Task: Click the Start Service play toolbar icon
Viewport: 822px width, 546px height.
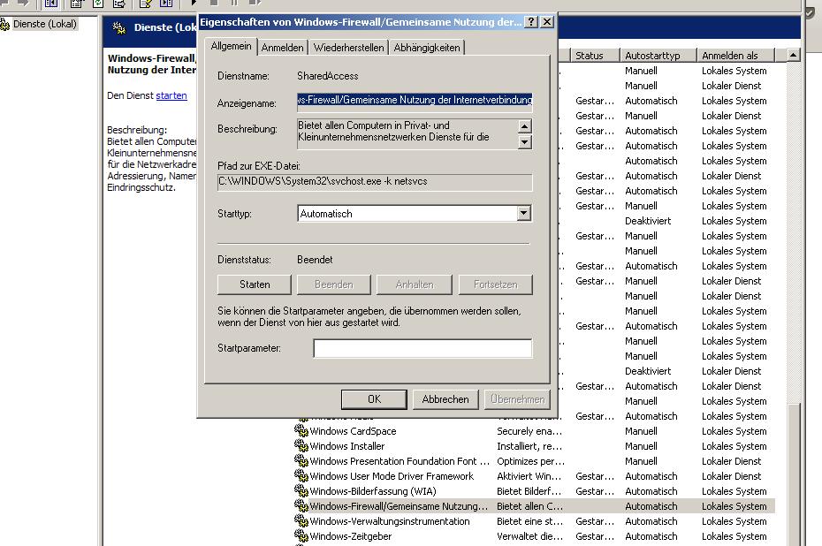Action: 194,4
